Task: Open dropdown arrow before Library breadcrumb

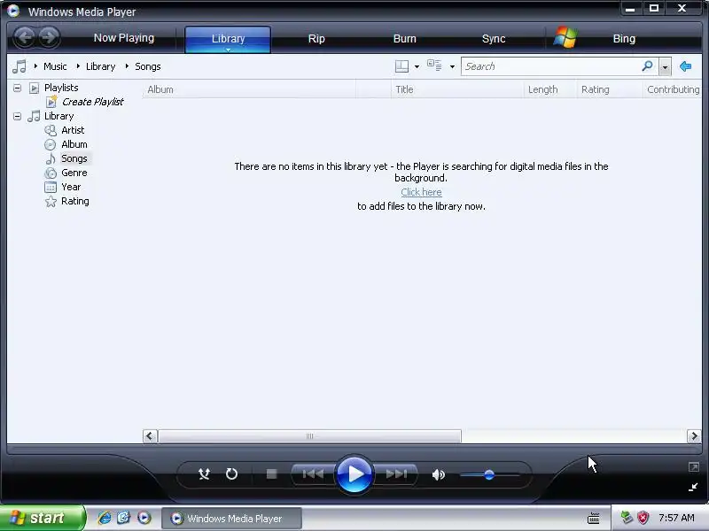Action: tap(78, 66)
